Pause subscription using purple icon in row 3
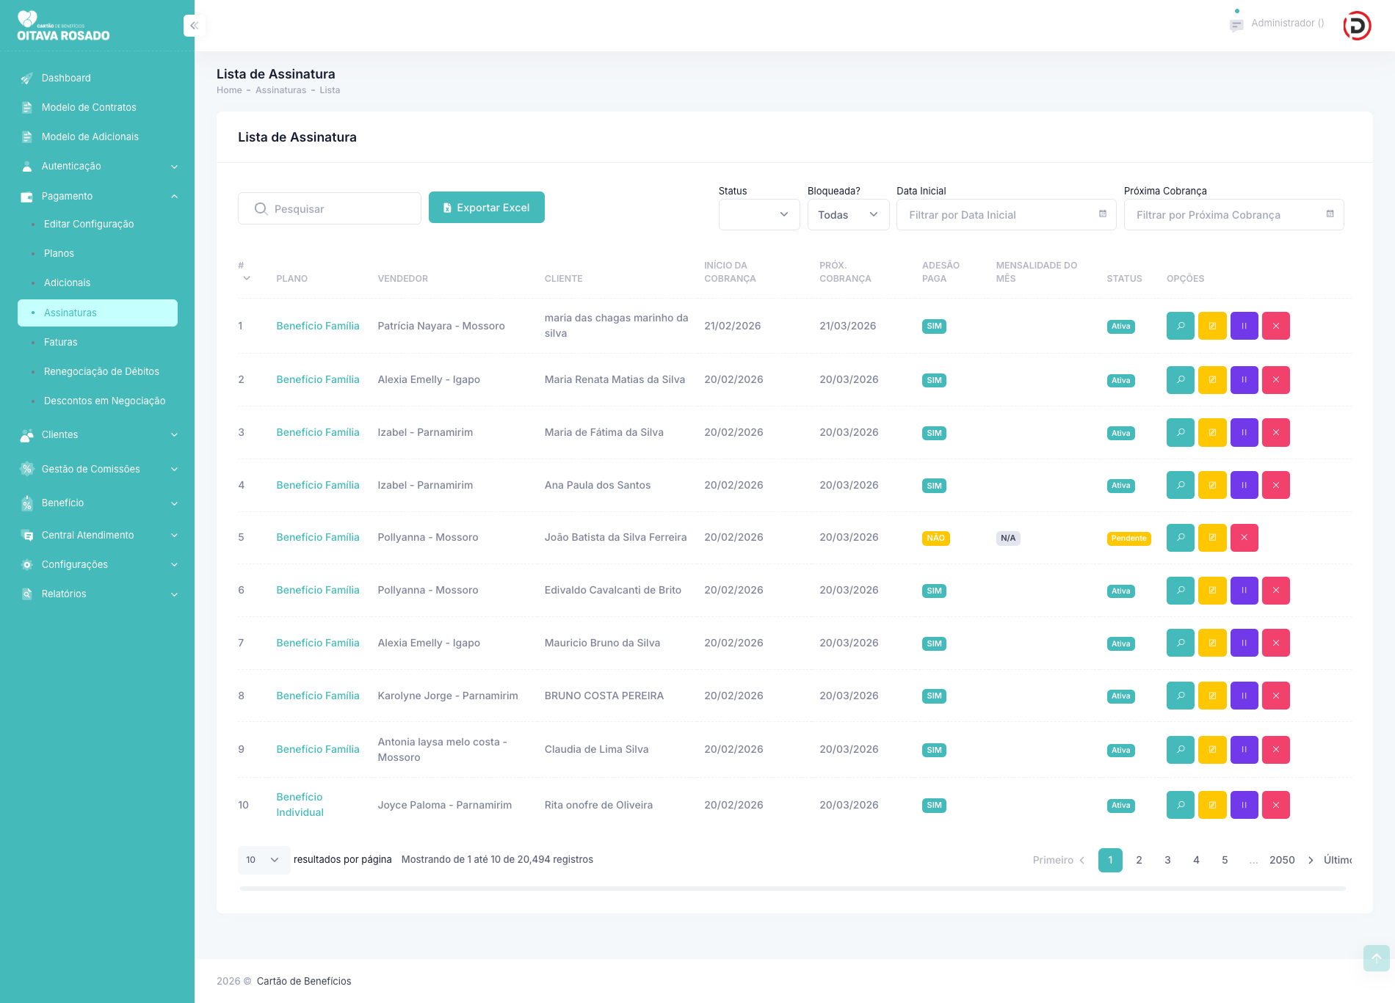The image size is (1395, 1003). [1244, 433]
